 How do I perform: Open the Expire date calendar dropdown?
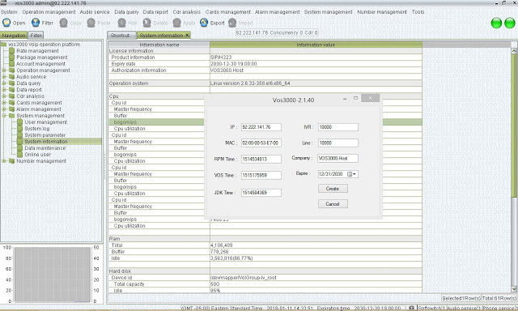pyautogui.click(x=352, y=174)
